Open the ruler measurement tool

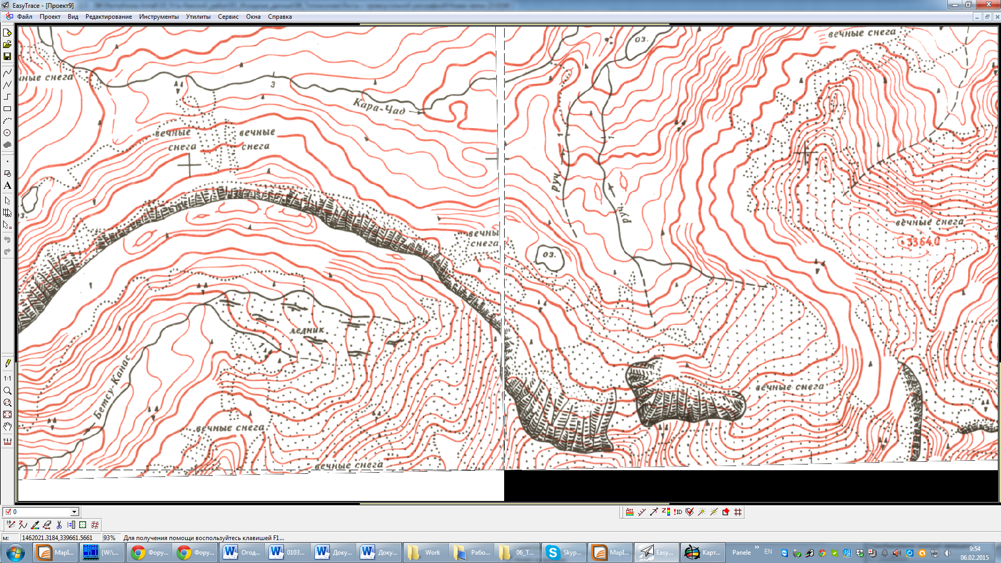click(7, 441)
